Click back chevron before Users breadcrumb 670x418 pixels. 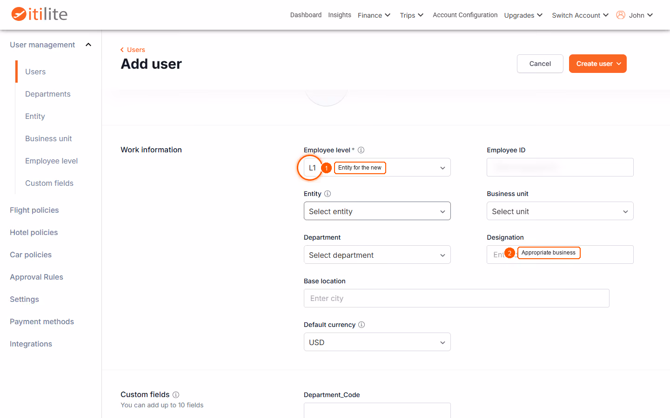point(122,50)
